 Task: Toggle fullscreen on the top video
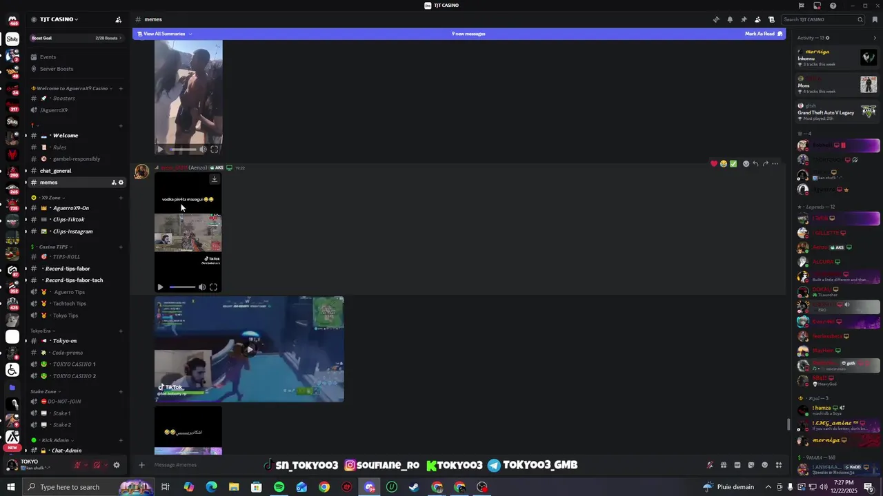tap(215, 149)
